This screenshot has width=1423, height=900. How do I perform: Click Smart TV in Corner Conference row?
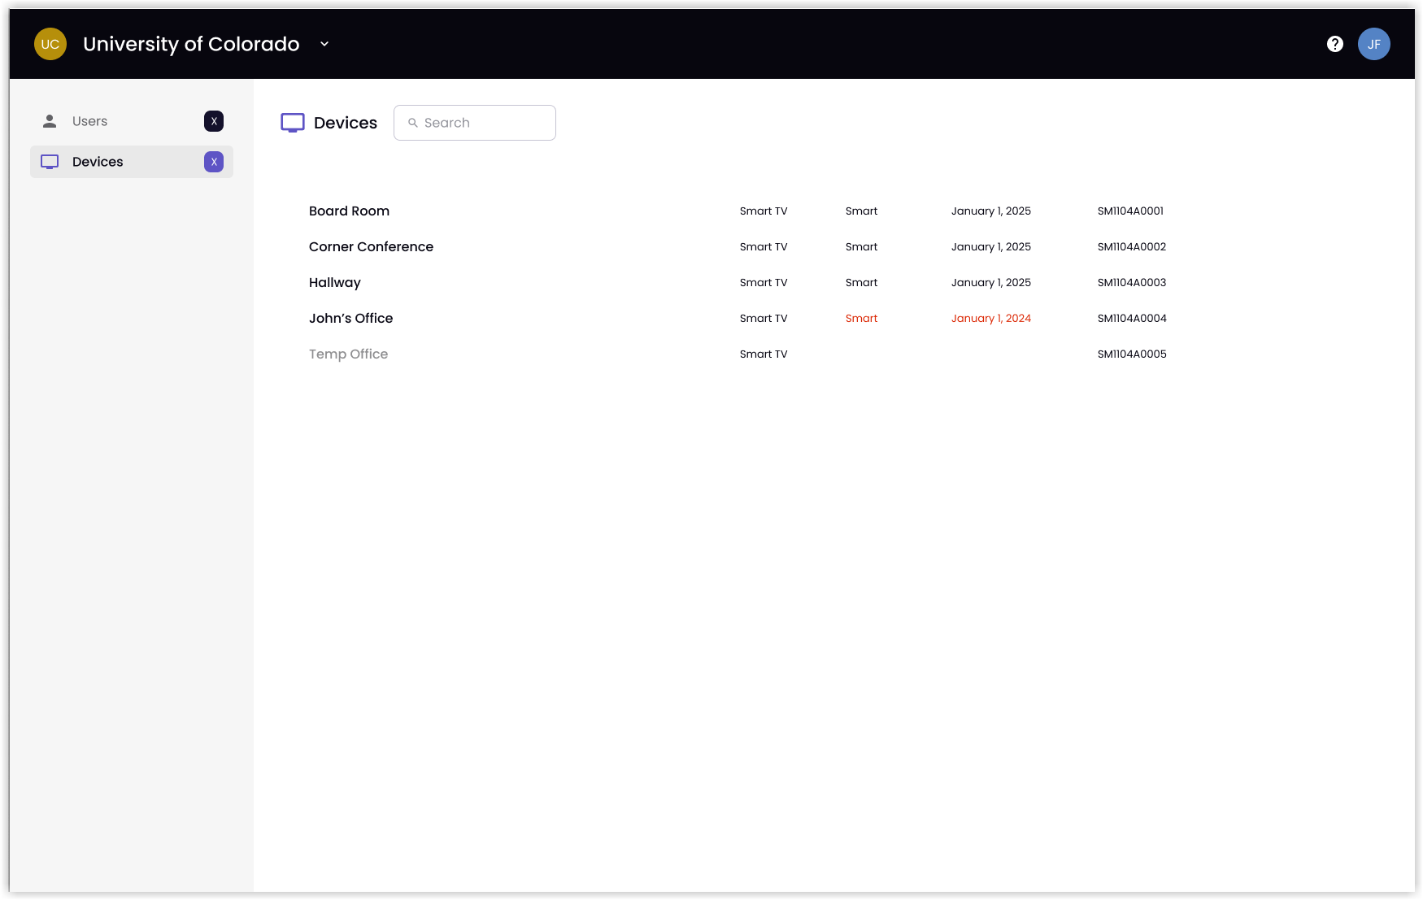click(x=764, y=246)
